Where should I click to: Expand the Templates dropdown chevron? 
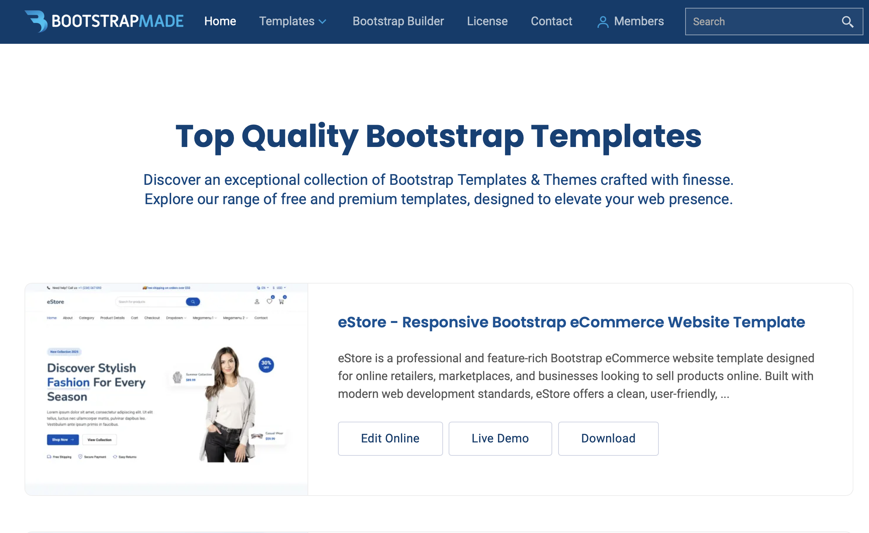323,22
